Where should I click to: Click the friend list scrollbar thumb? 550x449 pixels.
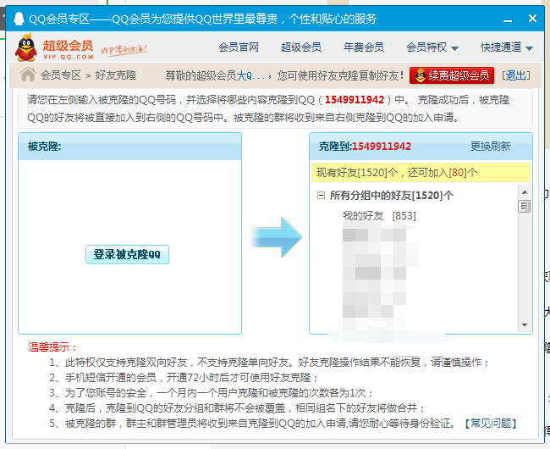click(525, 206)
